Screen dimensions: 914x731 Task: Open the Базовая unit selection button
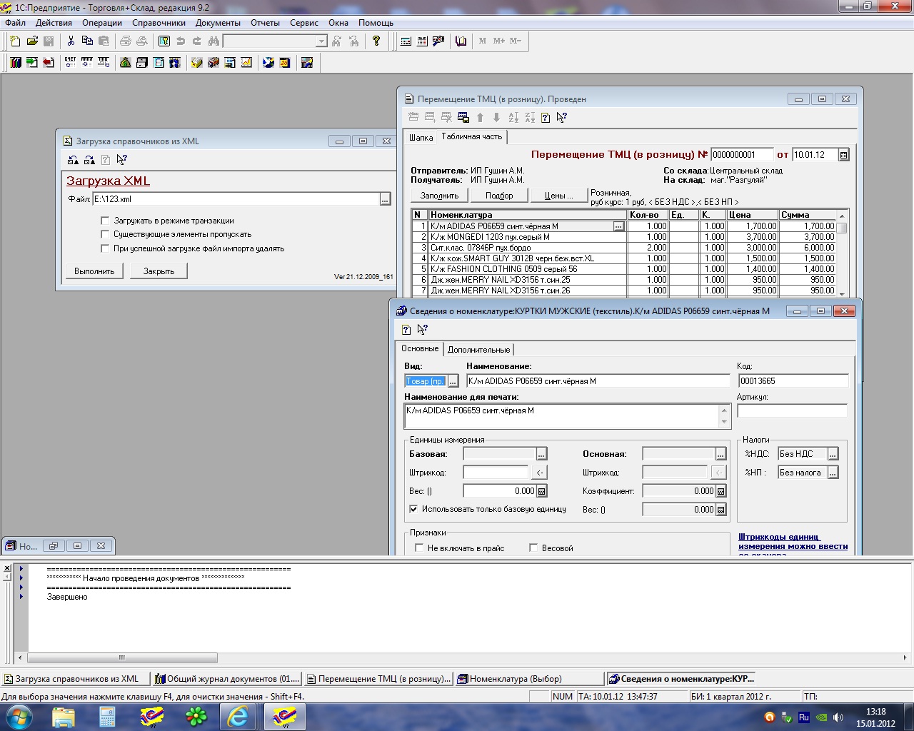click(x=541, y=454)
